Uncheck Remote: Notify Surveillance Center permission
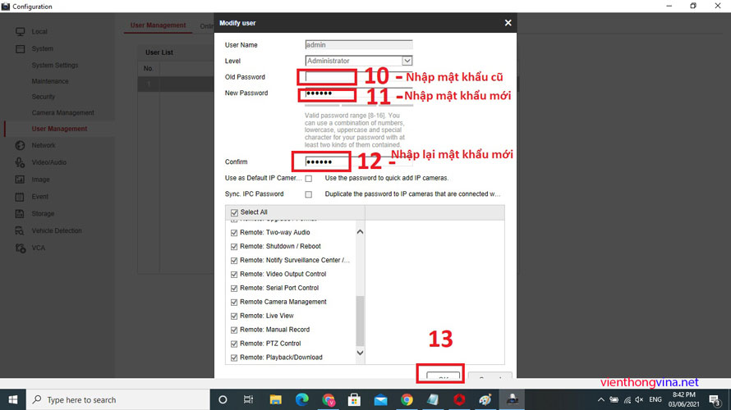This screenshot has height=410, width=731. coord(234,261)
